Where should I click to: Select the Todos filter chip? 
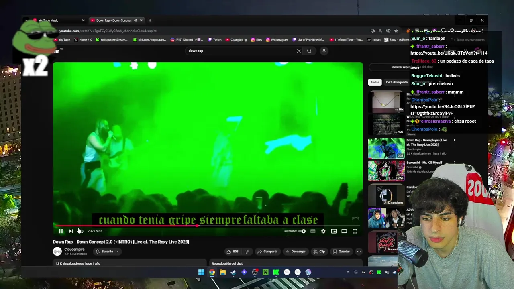tap(375, 82)
